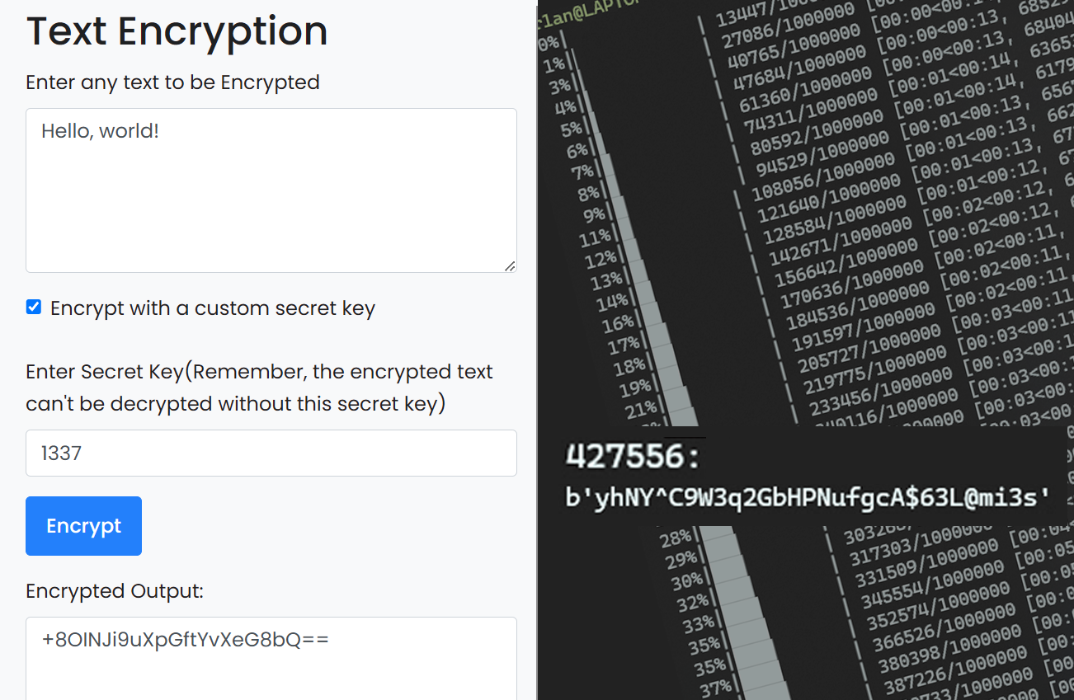Click the 'Enter Secret Key' instruction label

259,388
